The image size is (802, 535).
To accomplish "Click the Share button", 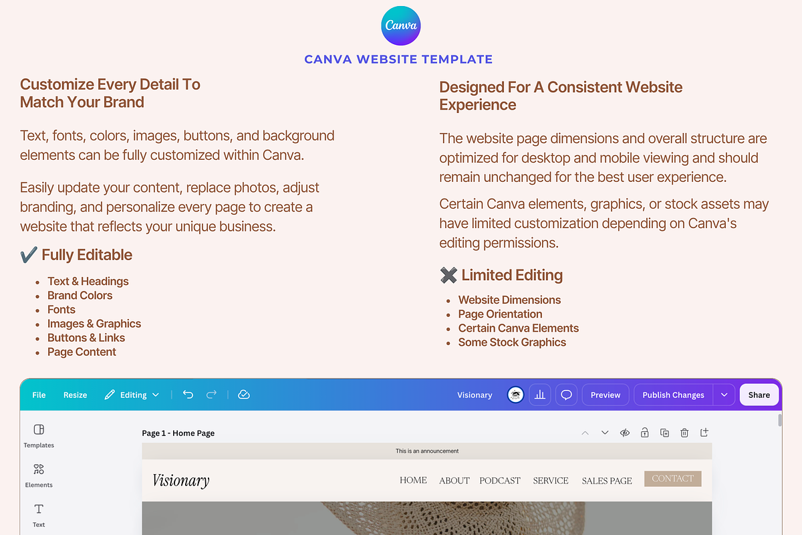I will coord(759,395).
